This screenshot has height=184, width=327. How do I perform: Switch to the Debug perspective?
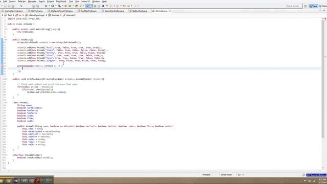pyautogui.click(x=323, y=6)
